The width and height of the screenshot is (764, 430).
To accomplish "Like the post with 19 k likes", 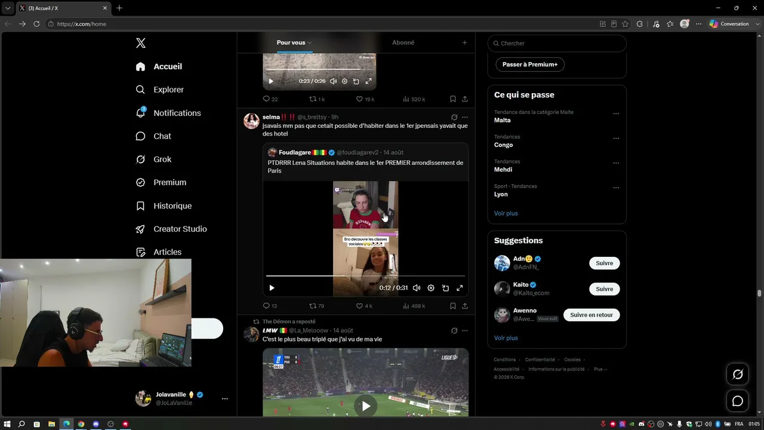I will tap(365, 99).
